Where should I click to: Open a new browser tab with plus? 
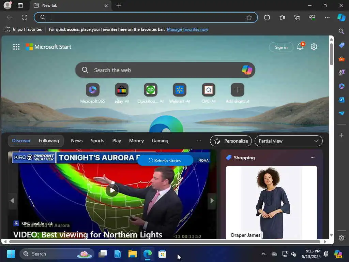click(x=119, y=5)
